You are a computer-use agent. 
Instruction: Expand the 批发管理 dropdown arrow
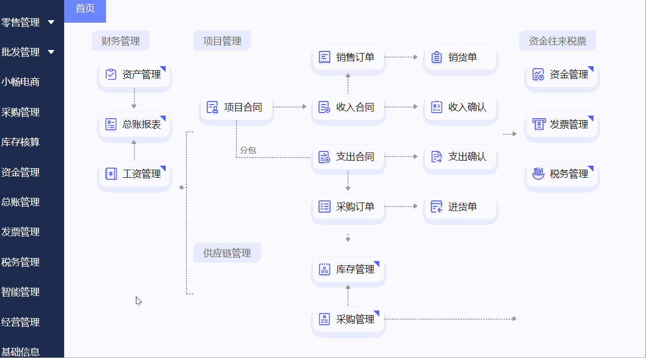51,52
